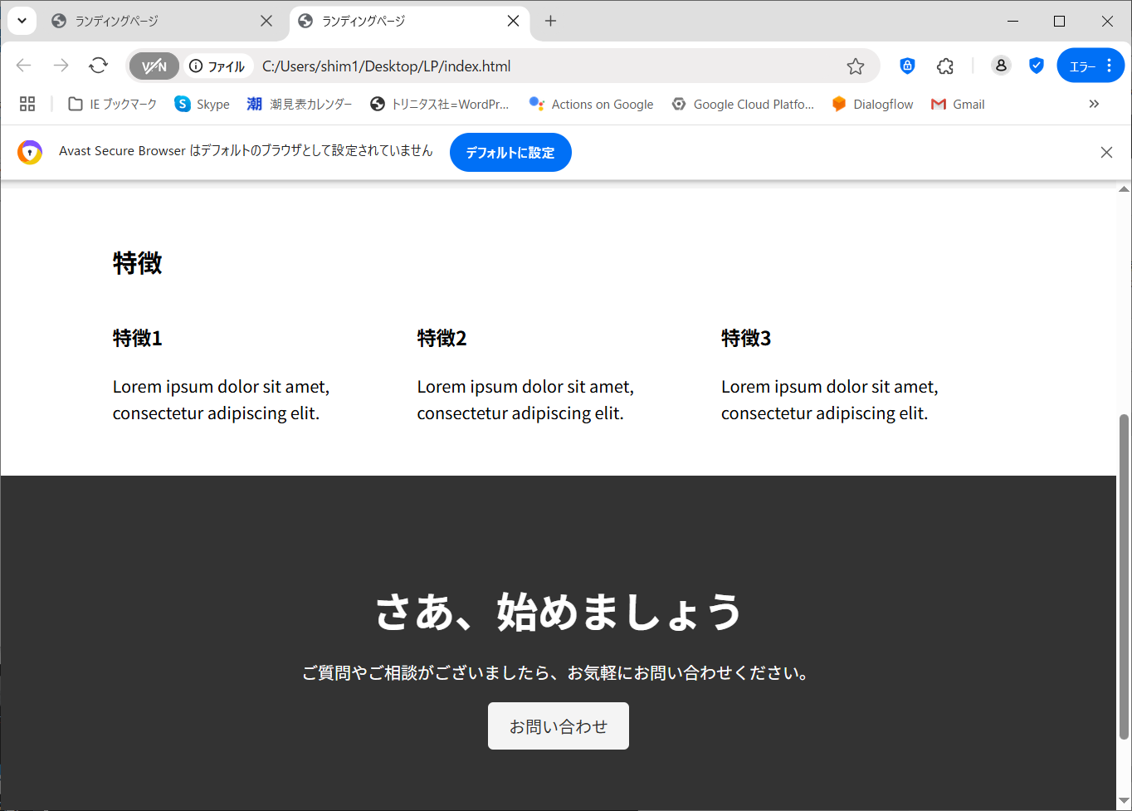The image size is (1132, 811).
Task: Open the Skype bookmark
Action: pyautogui.click(x=202, y=104)
